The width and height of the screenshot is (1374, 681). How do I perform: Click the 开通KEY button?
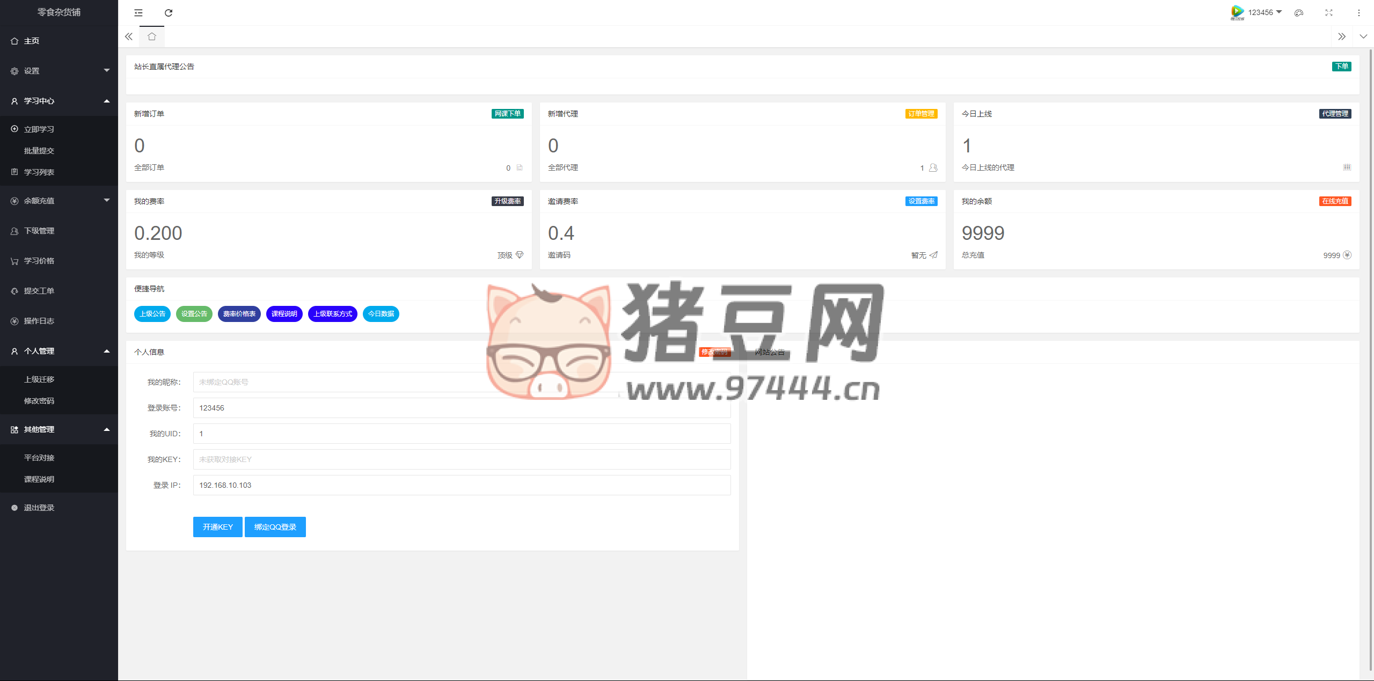tap(217, 527)
